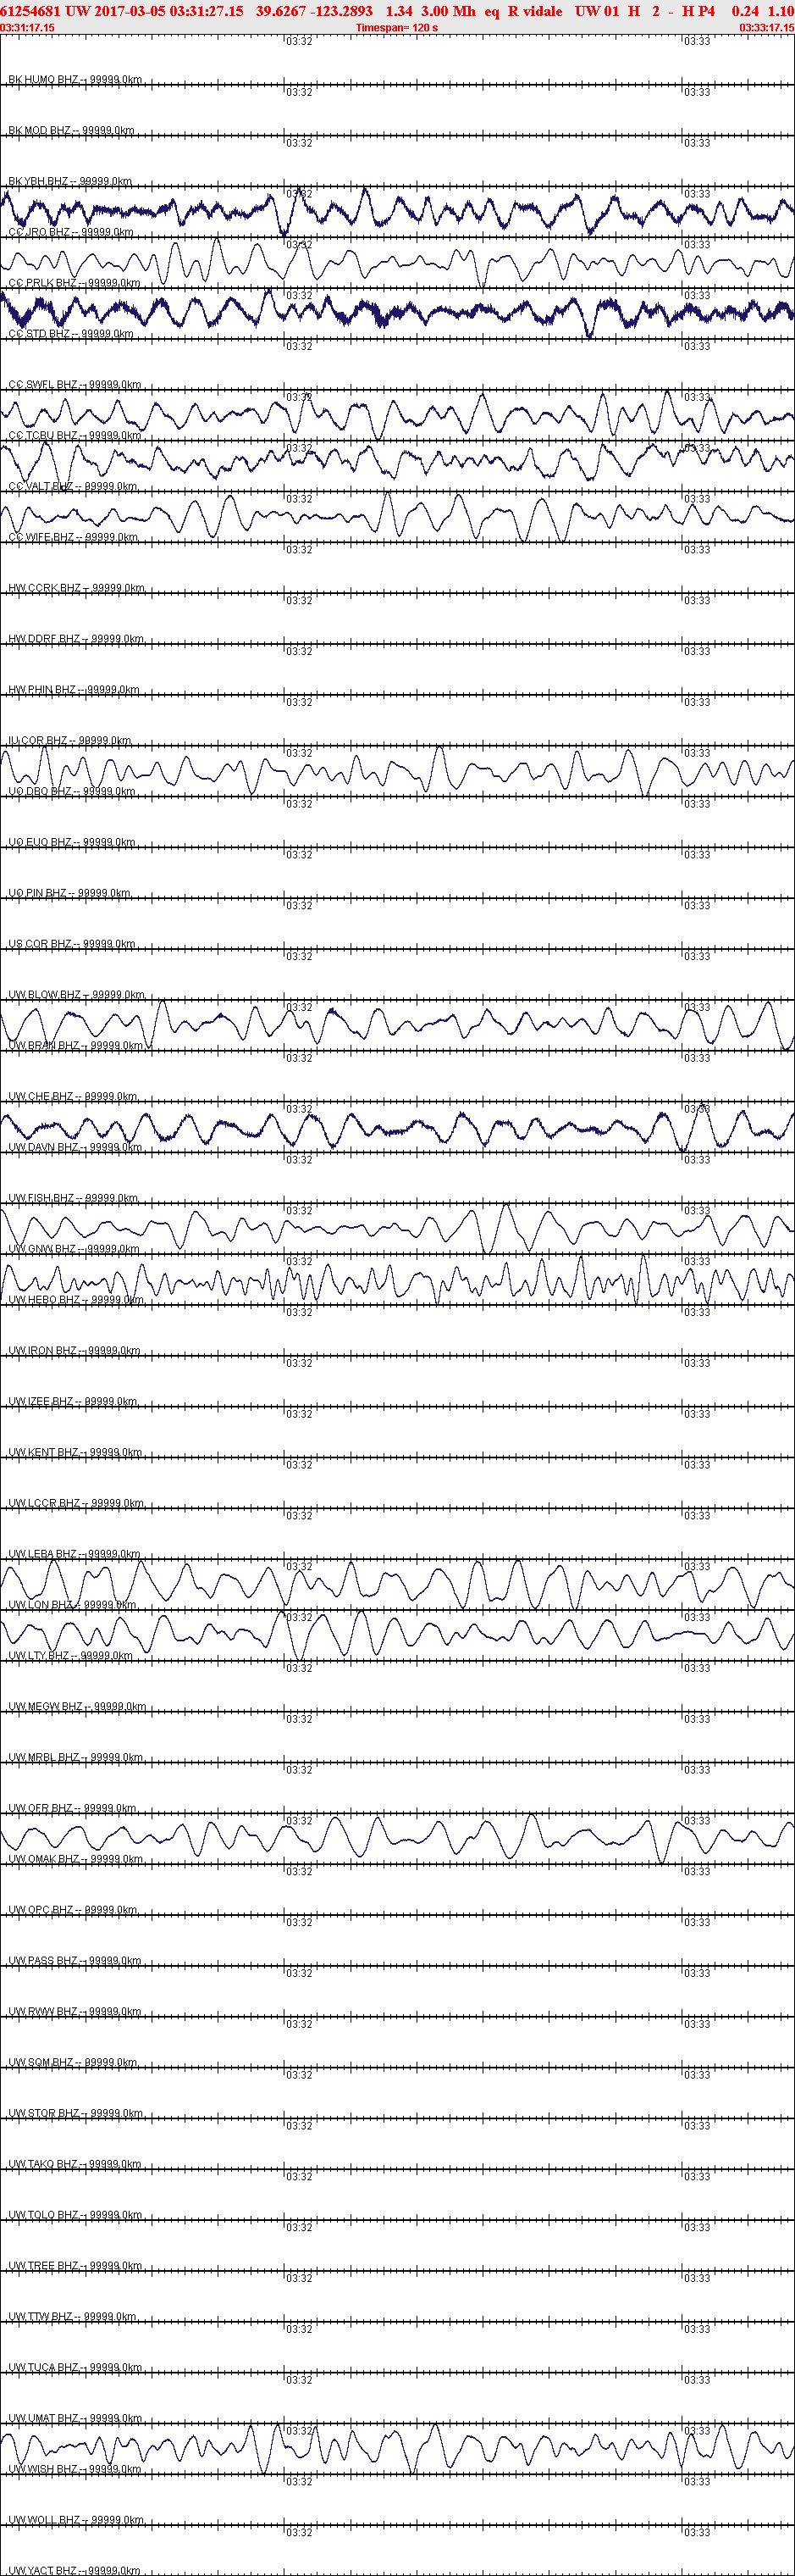Select the UW LEBA BHZ station label
Viewport: 795px width, 2576px height.
point(75,1554)
